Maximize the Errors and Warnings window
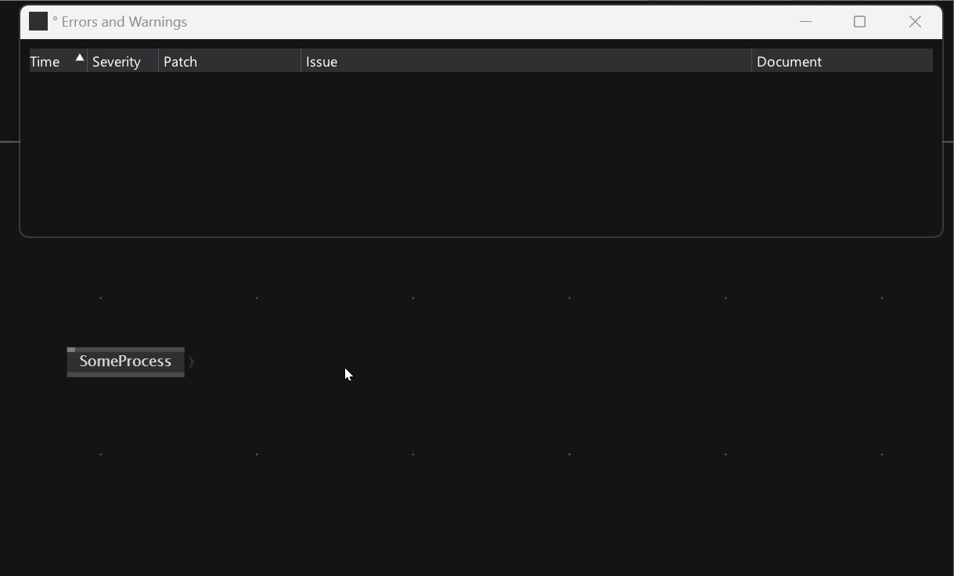The height and width of the screenshot is (576, 954). point(859,21)
